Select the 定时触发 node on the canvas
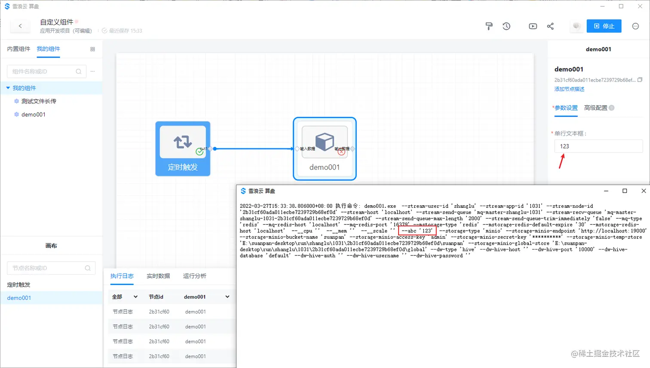The width and height of the screenshot is (650, 368). pyautogui.click(x=183, y=149)
